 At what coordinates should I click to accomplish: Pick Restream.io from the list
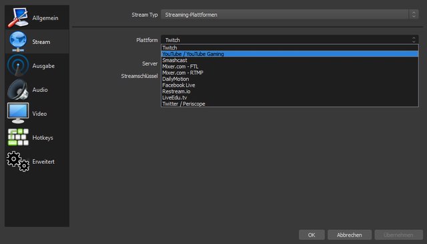[290, 91]
